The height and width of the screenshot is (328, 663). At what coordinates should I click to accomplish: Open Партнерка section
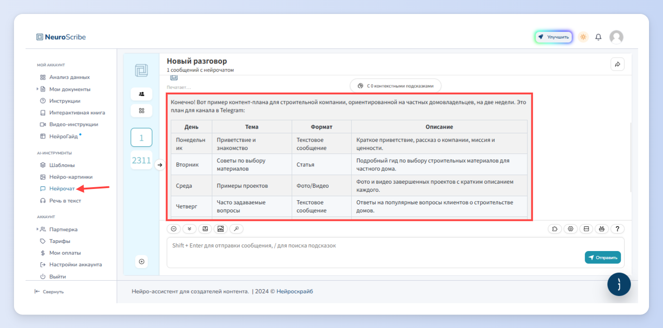click(63, 229)
